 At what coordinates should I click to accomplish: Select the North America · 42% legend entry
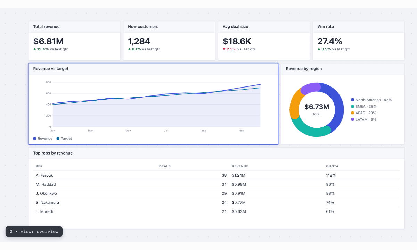click(x=371, y=100)
